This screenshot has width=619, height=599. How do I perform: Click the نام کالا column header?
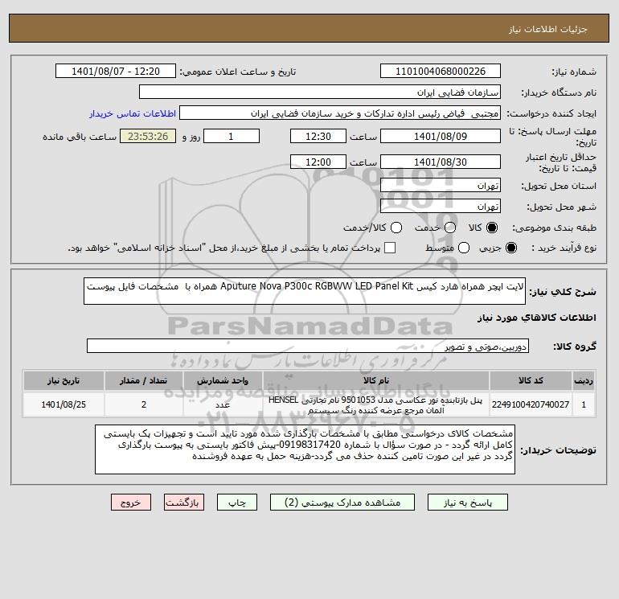click(376, 380)
